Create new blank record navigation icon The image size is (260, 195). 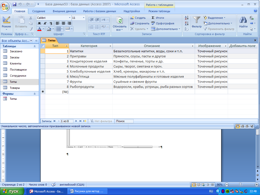(x=85, y=121)
